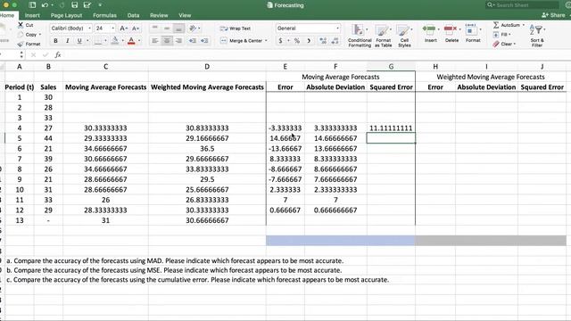Decrease font size with the small A
Screen dimensions: 571x321
tap(136, 29)
